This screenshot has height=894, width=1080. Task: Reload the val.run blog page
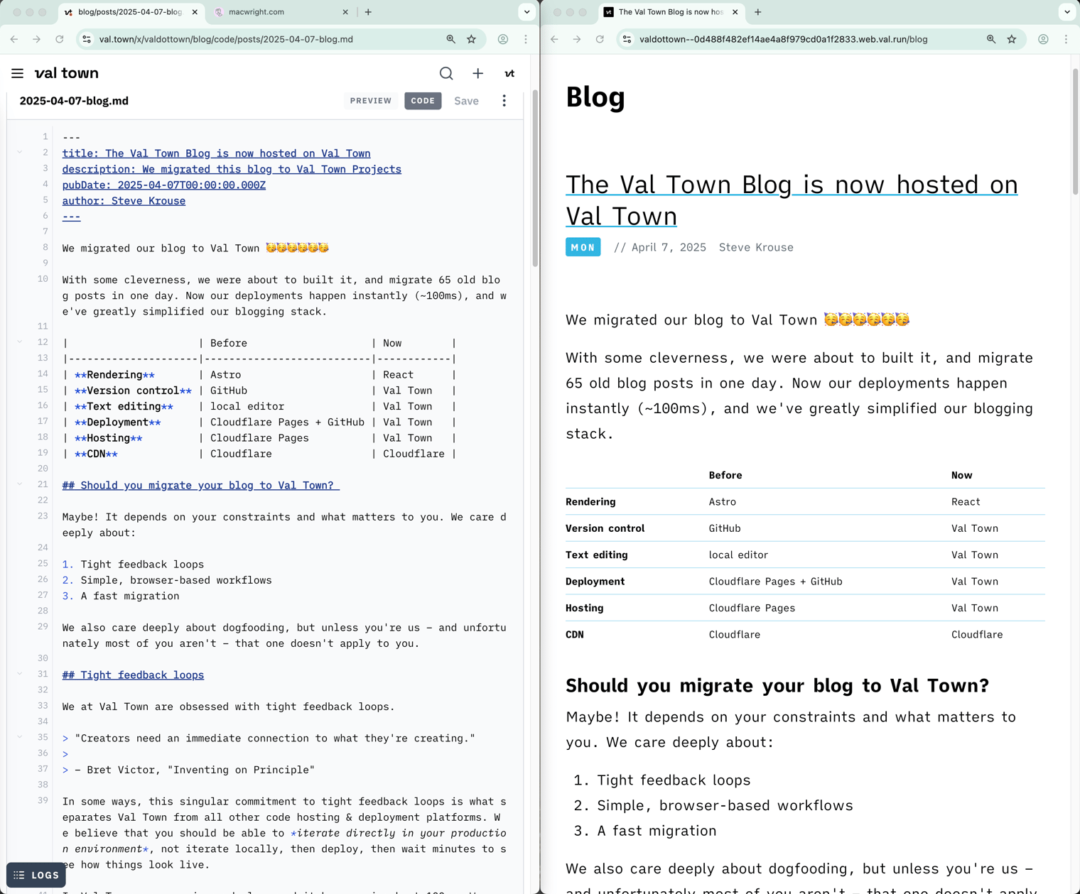(x=600, y=40)
